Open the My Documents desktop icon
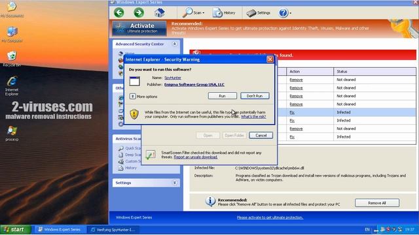 pyautogui.click(x=12, y=10)
